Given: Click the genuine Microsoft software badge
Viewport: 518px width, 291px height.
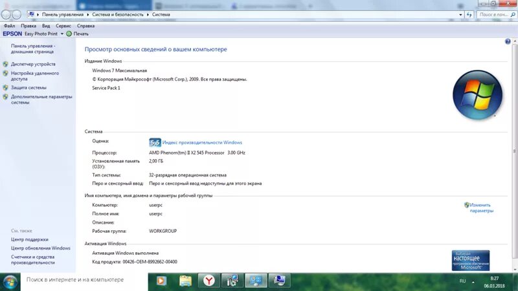Looking at the screenshot, I should (471, 261).
